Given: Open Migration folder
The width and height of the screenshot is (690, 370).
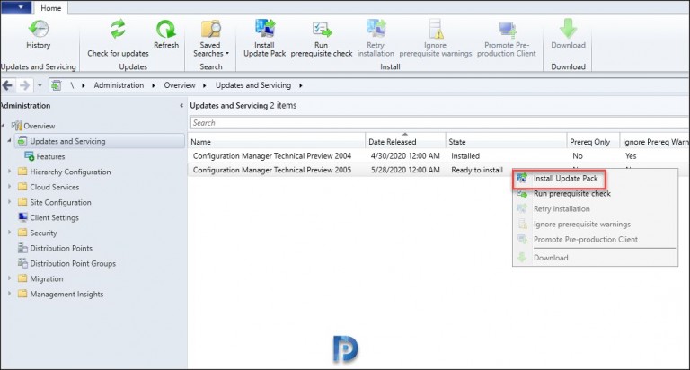Looking at the screenshot, I should pos(46,279).
